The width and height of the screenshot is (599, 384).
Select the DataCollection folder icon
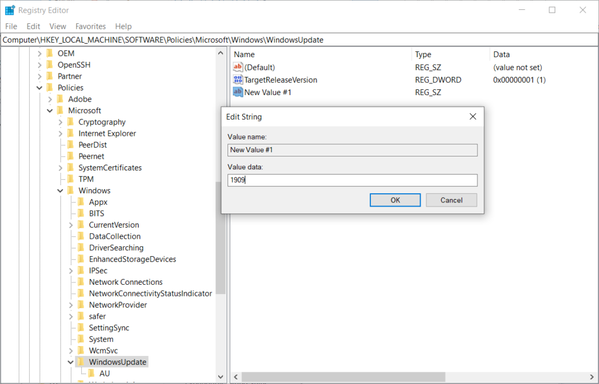point(81,236)
